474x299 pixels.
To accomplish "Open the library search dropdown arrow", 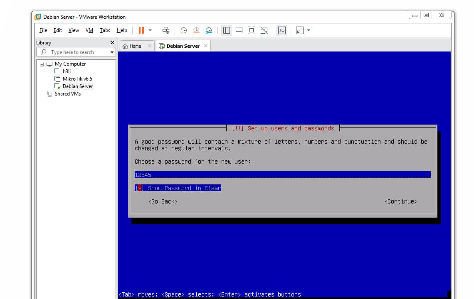I will pyautogui.click(x=112, y=52).
